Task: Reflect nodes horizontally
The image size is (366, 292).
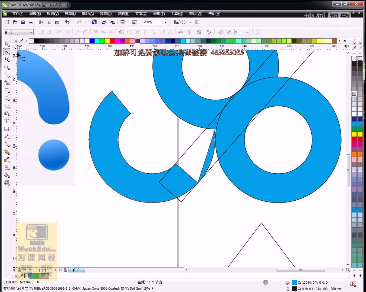Action: coord(181,32)
